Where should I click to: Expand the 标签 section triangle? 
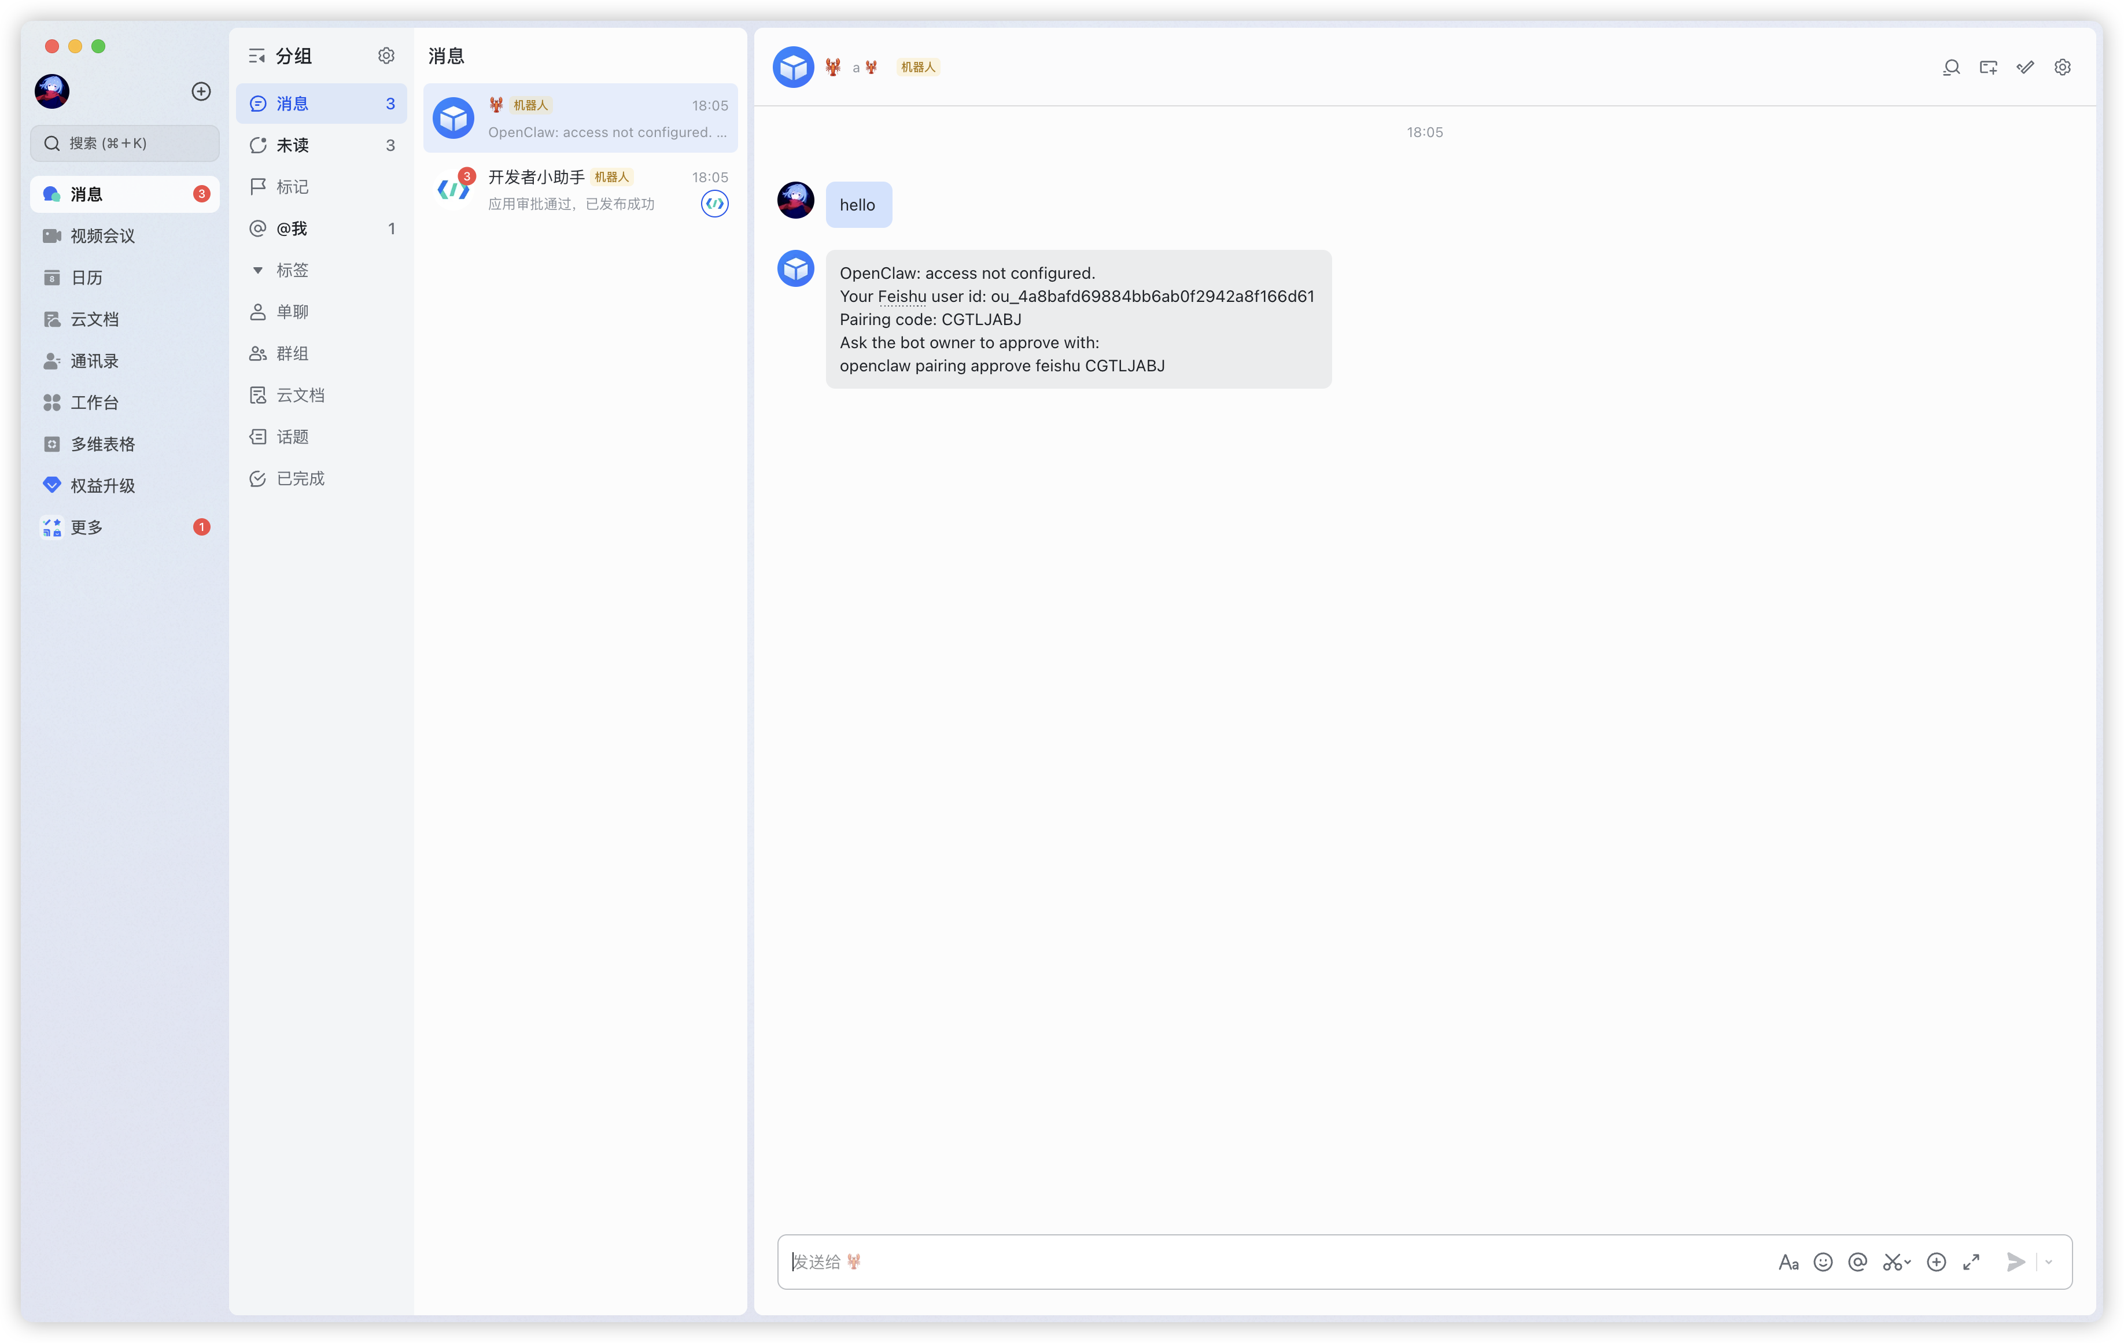(257, 270)
